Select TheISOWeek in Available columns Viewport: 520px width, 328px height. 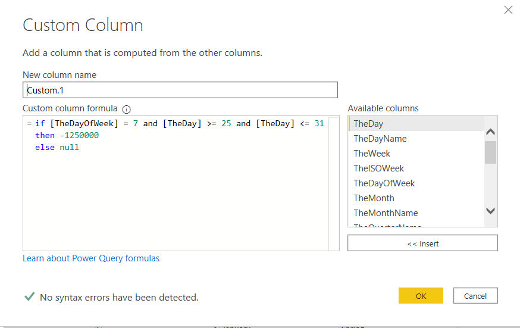coord(416,168)
